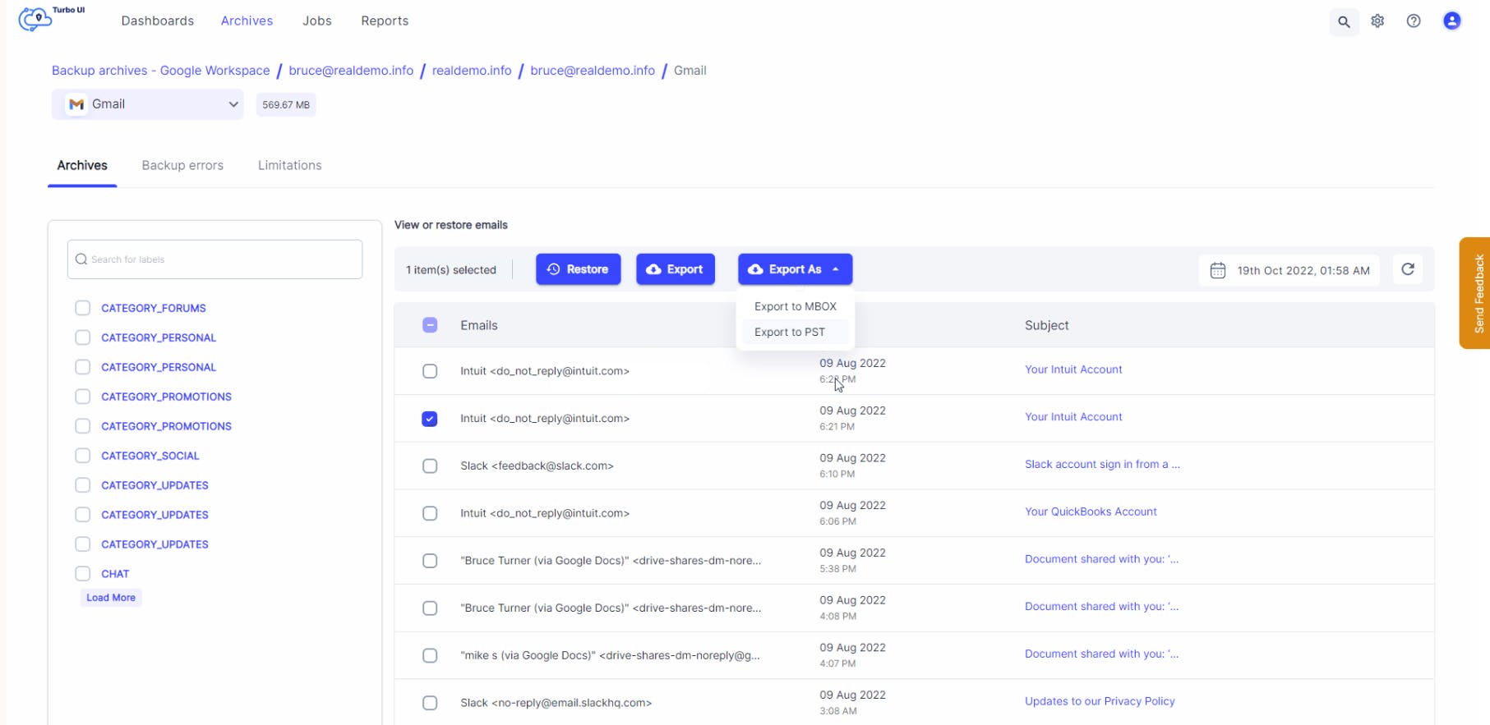
Task: Open Document shared subject at 4:07 PM
Action: point(1101,654)
